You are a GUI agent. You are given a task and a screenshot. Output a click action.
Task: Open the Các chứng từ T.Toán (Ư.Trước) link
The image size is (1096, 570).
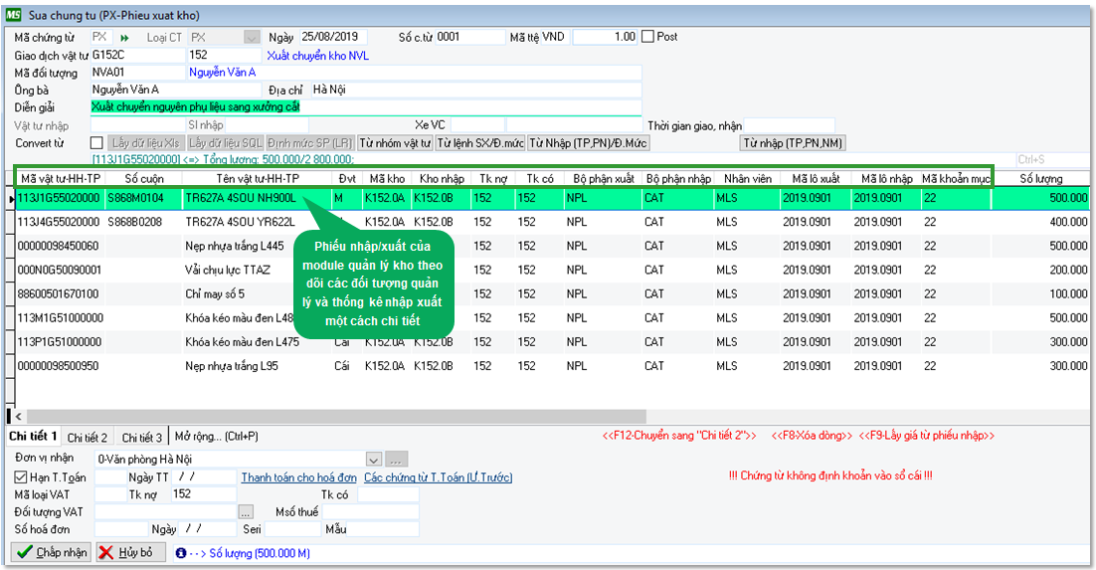tap(439, 476)
